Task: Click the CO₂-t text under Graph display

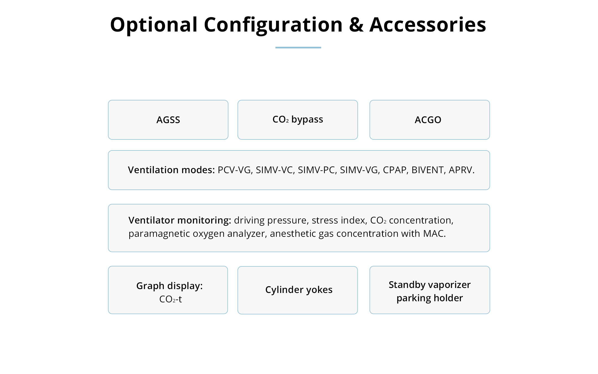Action: [x=171, y=299]
